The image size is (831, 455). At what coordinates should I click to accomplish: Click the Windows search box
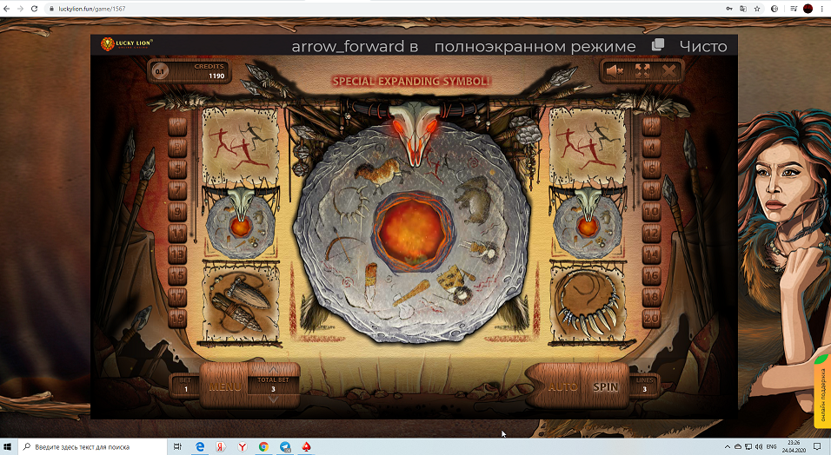93,447
